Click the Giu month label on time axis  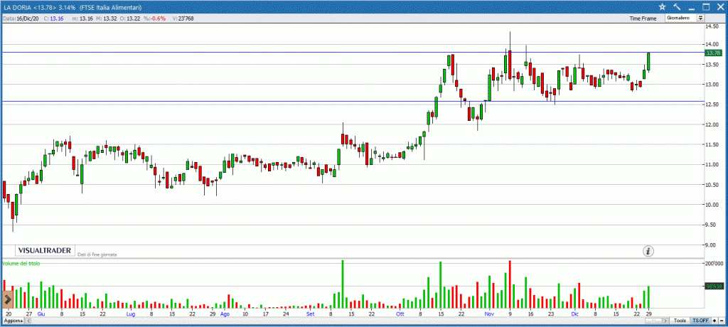41,314
